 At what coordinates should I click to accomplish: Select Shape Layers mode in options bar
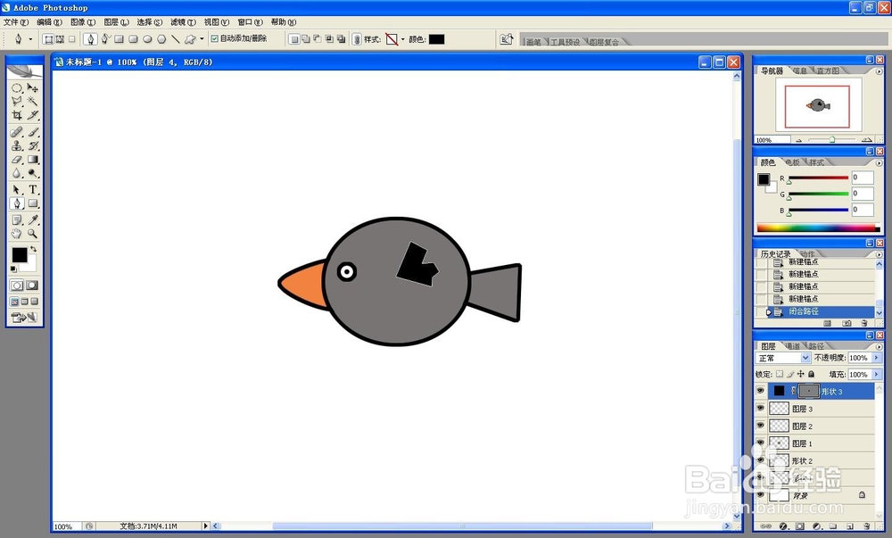tap(48, 39)
